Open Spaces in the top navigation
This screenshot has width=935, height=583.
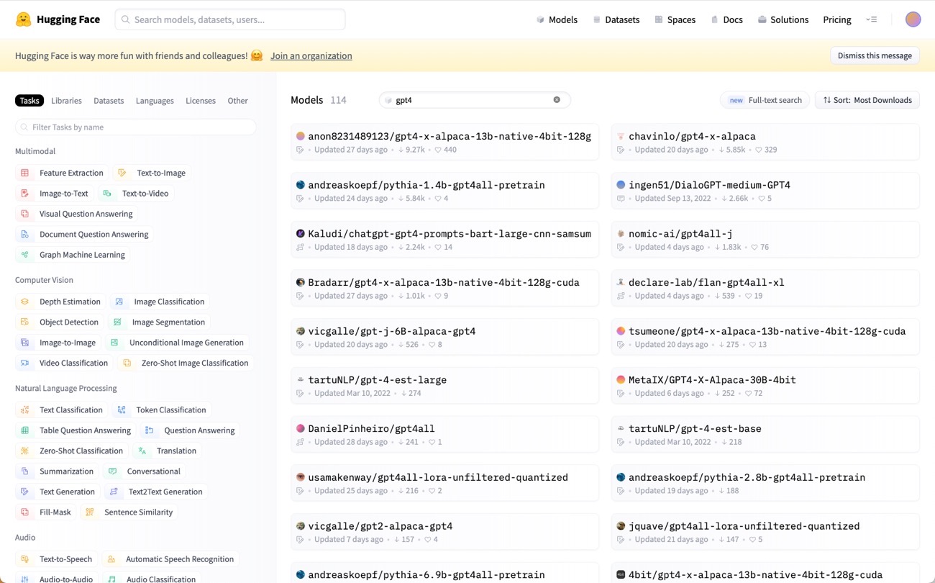tap(675, 19)
